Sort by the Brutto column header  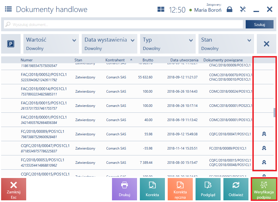pos(148,60)
